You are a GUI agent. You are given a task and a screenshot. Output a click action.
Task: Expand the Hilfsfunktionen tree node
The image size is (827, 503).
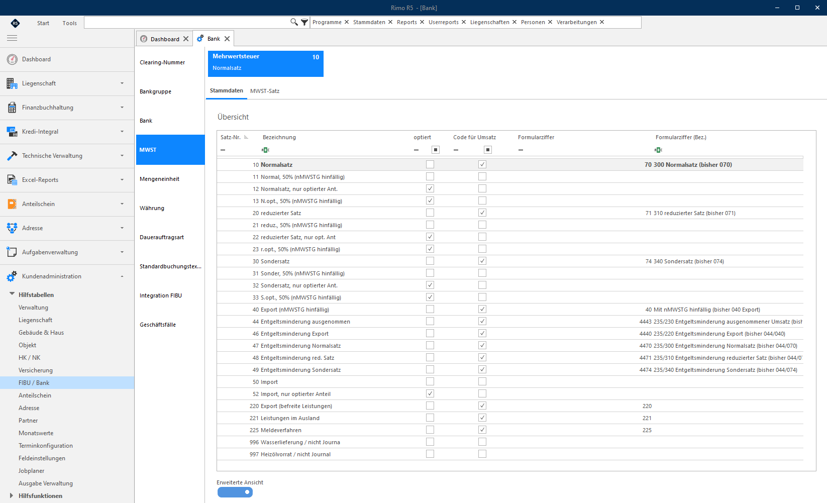coord(12,495)
